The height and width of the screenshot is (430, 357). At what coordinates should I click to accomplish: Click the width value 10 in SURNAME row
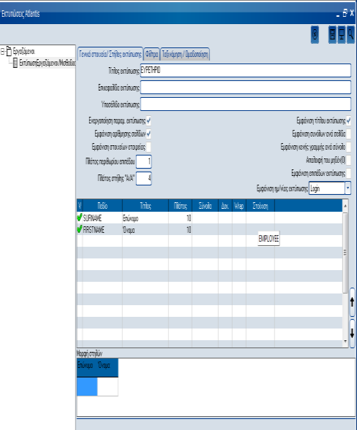click(x=180, y=218)
